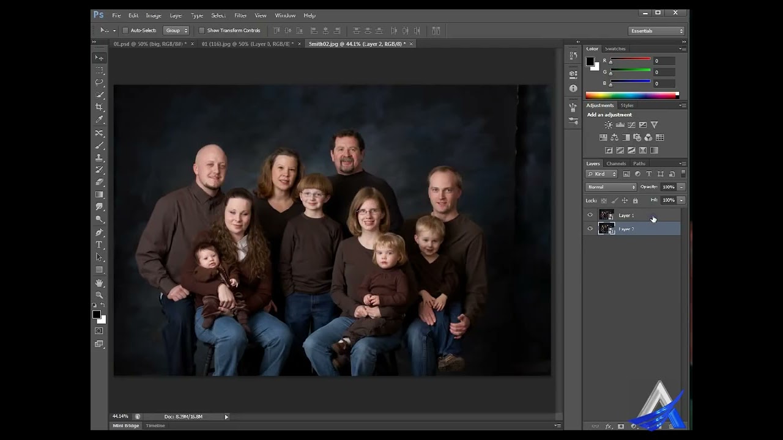Select the Patch healing tool
This screenshot has width=783, height=440.
pos(99,133)
